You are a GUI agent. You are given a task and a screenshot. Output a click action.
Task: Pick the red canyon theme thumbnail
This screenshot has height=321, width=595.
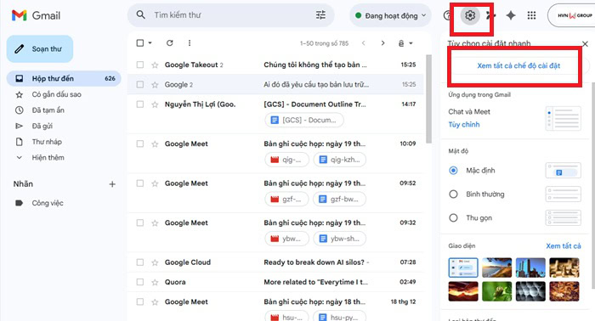tap(463, 291)
